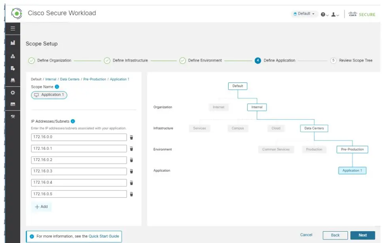Edit the 172.16.0.1 address field
This screenshot has width=382, height=243.
tap(79, 149)
